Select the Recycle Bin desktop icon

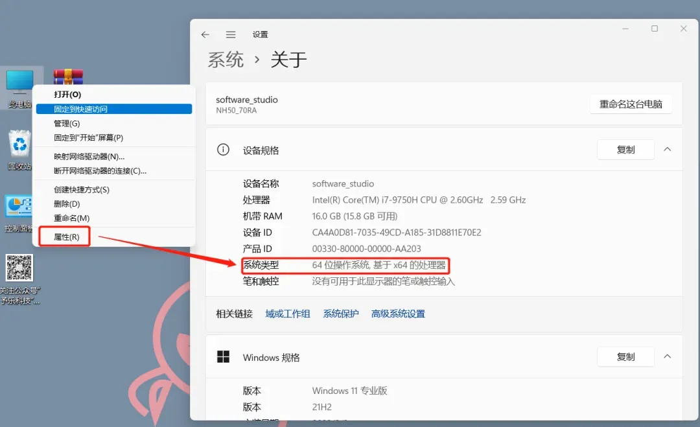[19, 150]
